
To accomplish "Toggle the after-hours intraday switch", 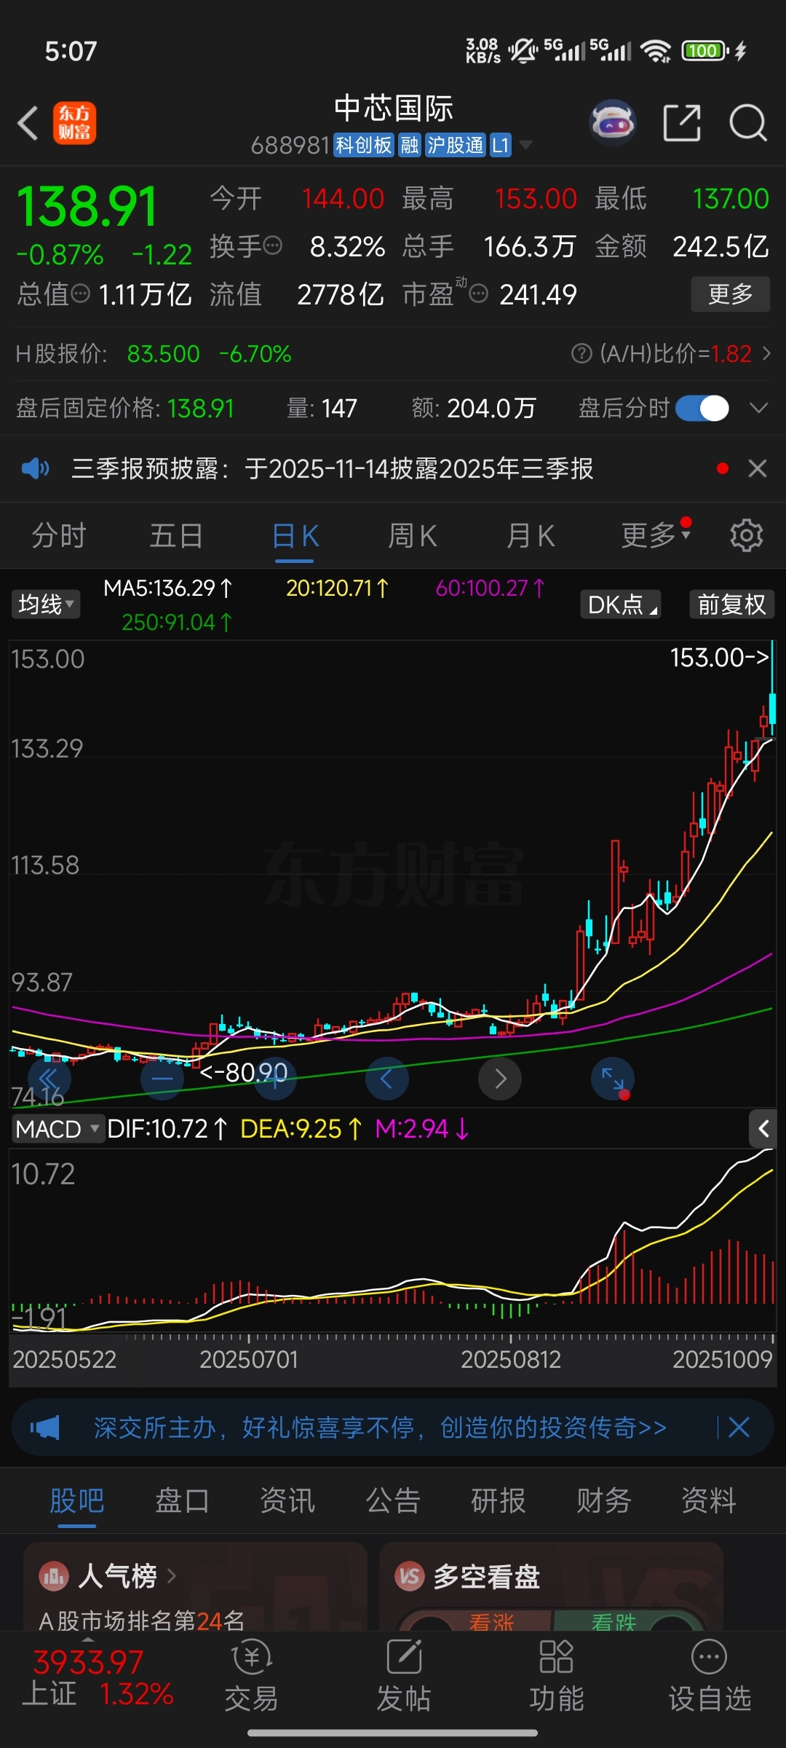I will coord(702,408).
